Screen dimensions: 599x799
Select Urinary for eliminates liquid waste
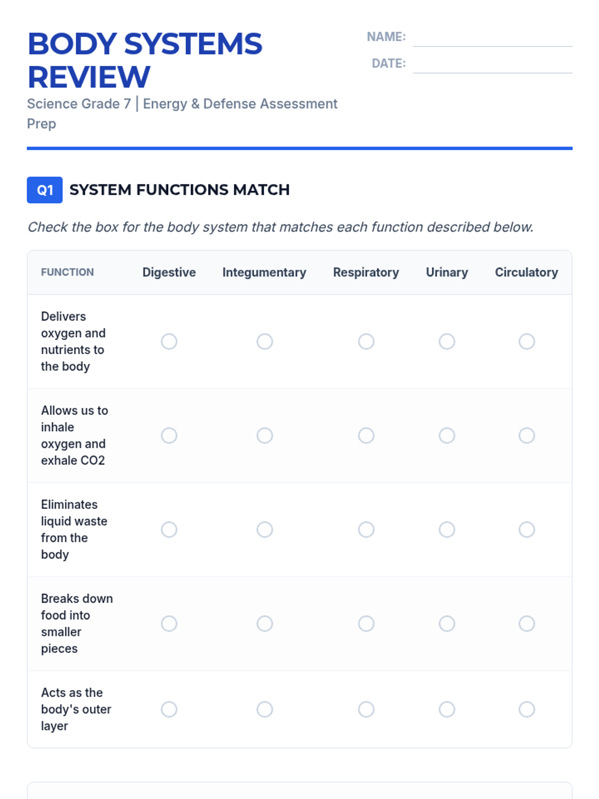coord(447,529)
